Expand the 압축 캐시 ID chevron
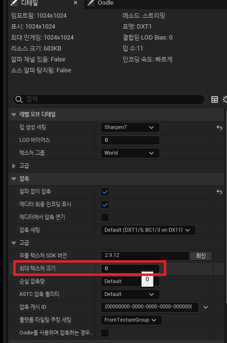This screenshot has height=343, width=227. coord(205,307)
